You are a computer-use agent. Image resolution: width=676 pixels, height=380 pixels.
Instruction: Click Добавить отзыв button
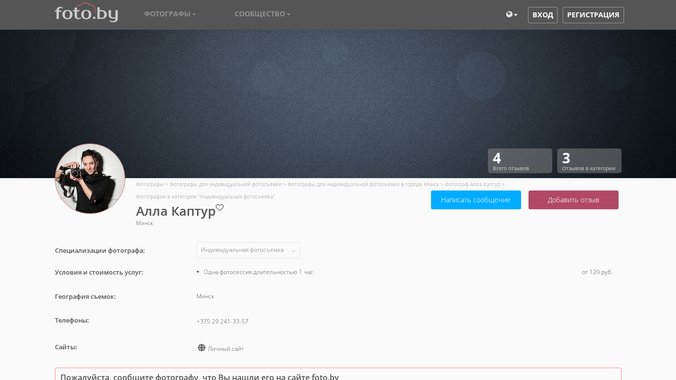pyautogui.click(x=573, y=200)
